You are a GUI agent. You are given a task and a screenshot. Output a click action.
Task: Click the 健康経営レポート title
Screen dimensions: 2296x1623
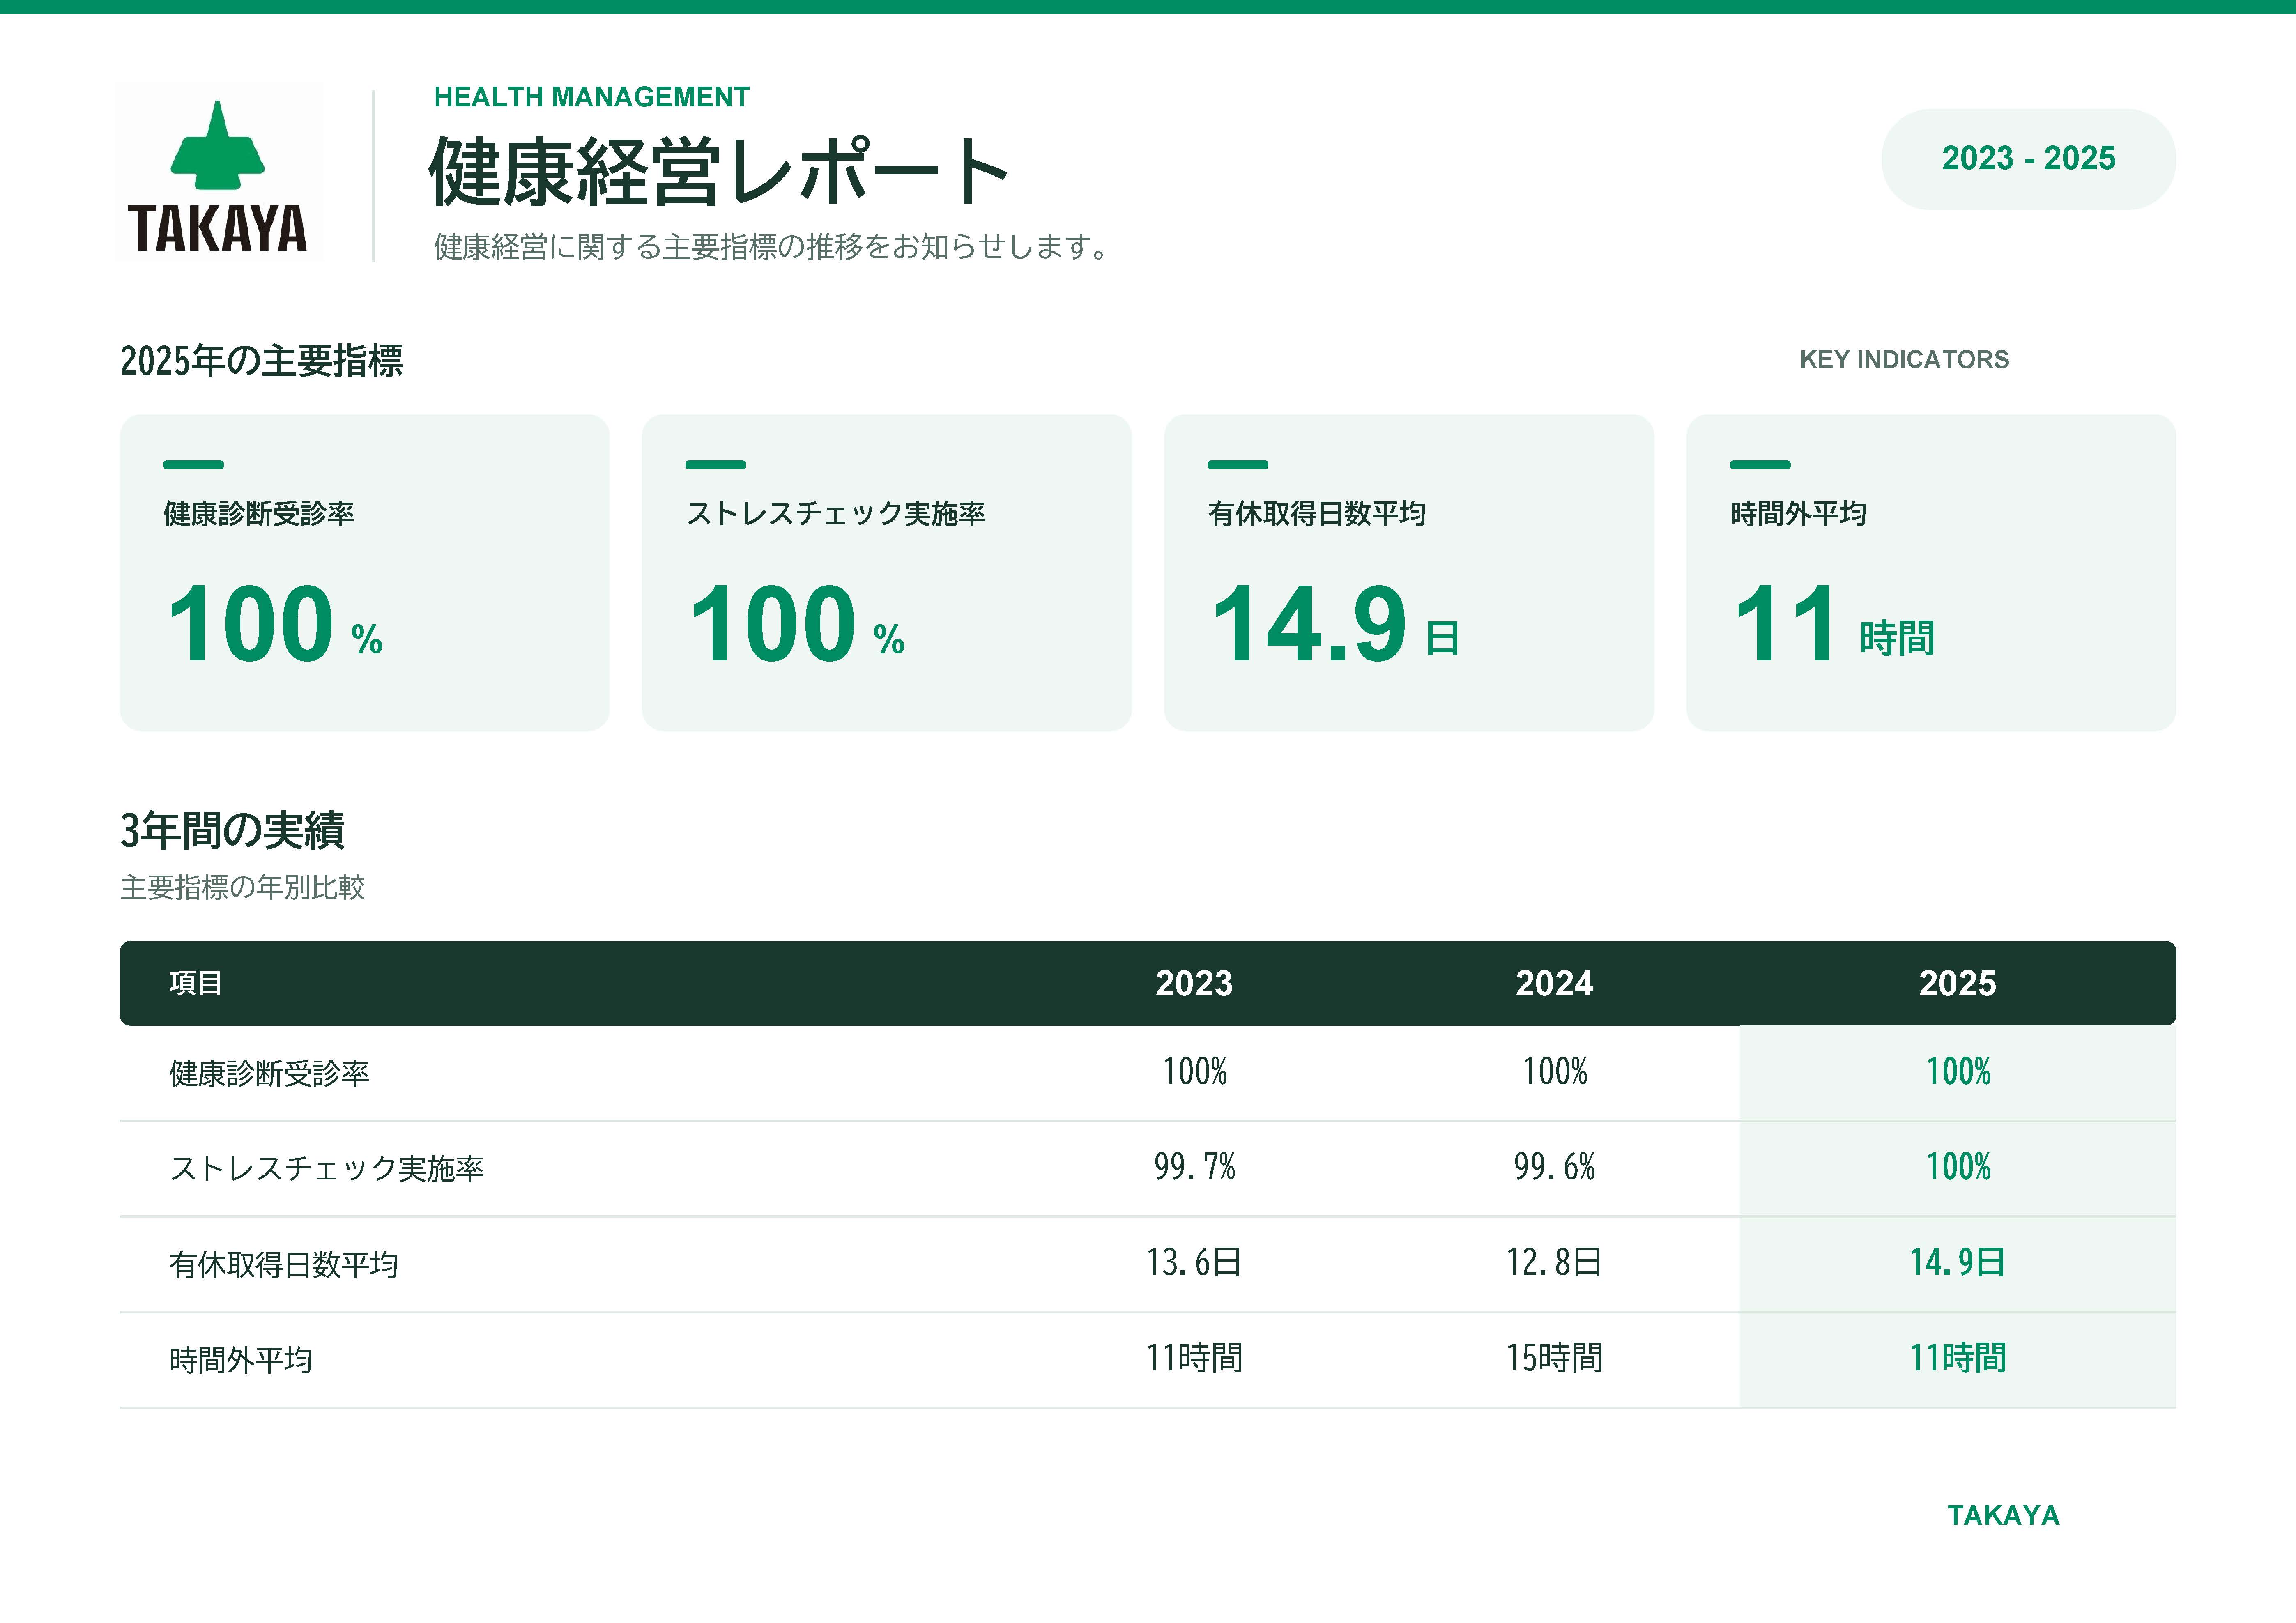pyautogui.click(x=718, y=173)
